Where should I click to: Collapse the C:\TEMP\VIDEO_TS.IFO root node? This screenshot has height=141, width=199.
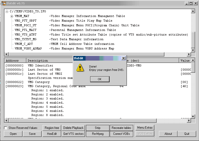7,12
